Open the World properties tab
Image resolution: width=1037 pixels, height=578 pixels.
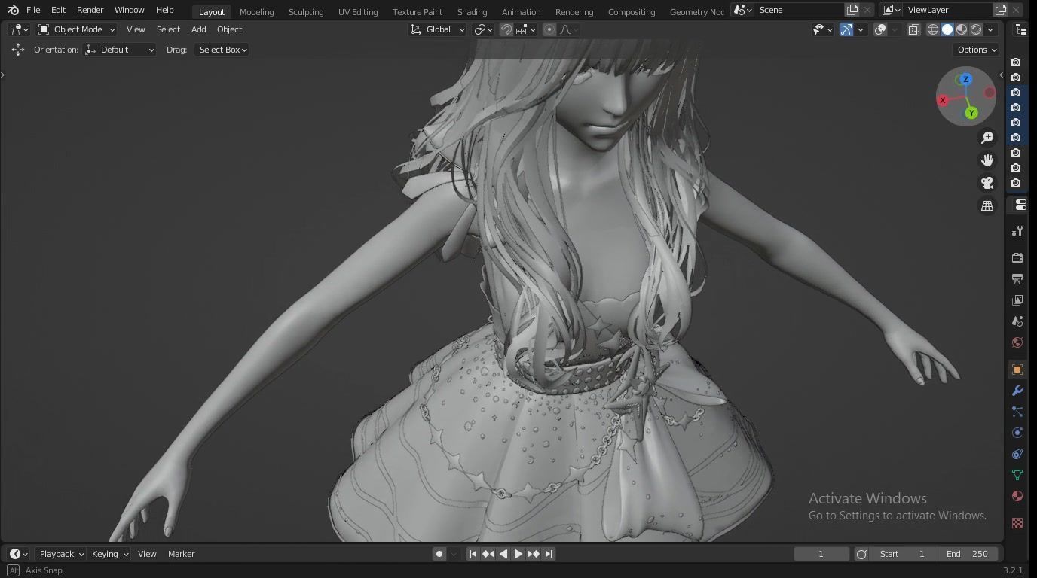coord(1017,342)
